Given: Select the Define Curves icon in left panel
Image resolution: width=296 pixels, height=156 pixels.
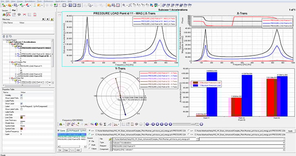Looking at the screenshot, I should (x=9, y=15).
